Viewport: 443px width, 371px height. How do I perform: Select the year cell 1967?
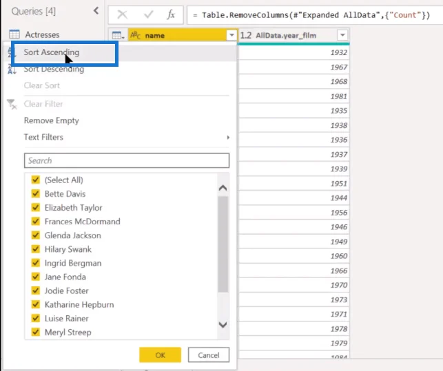(x=293, y=67)
